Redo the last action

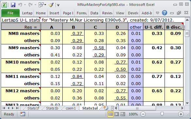point(30,5)
